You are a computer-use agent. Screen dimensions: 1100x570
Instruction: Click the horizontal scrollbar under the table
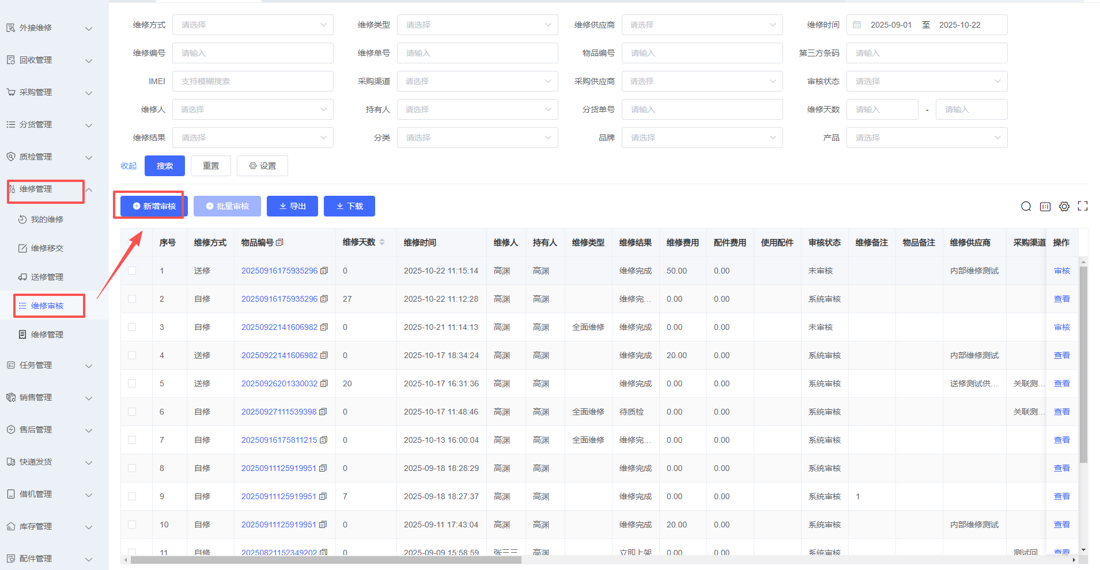(326, 560)
